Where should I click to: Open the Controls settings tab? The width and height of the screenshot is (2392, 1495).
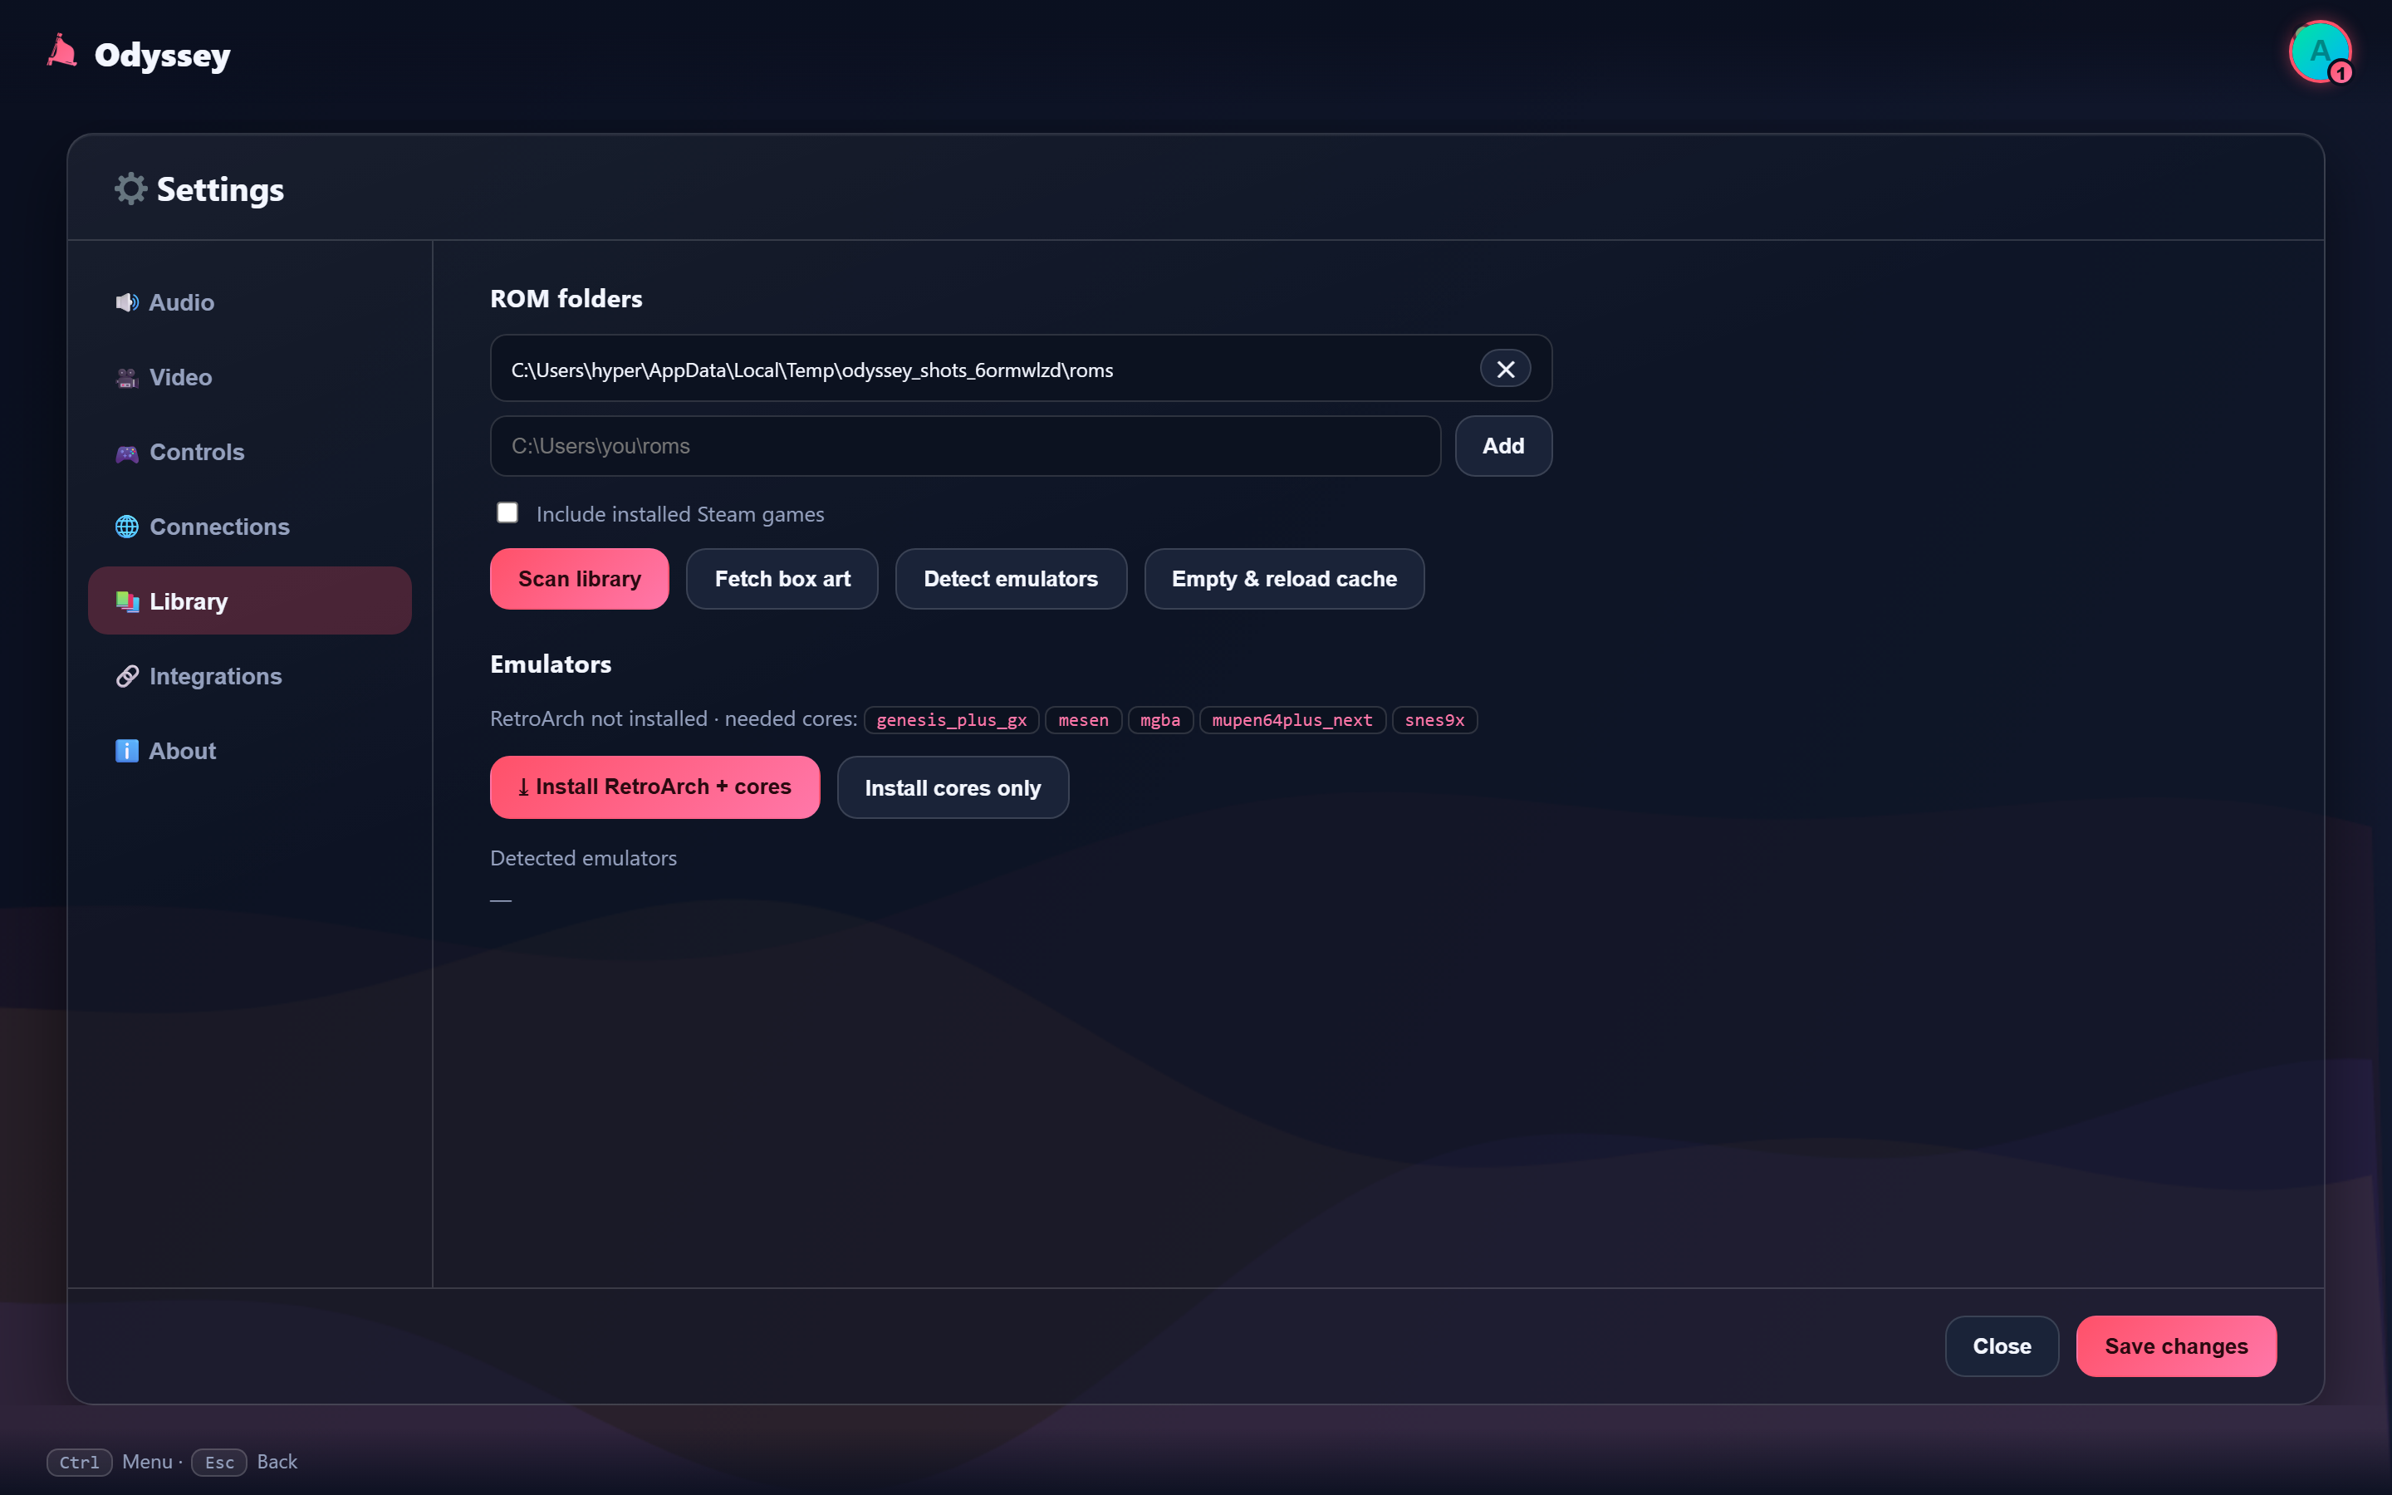pos(249,452)
